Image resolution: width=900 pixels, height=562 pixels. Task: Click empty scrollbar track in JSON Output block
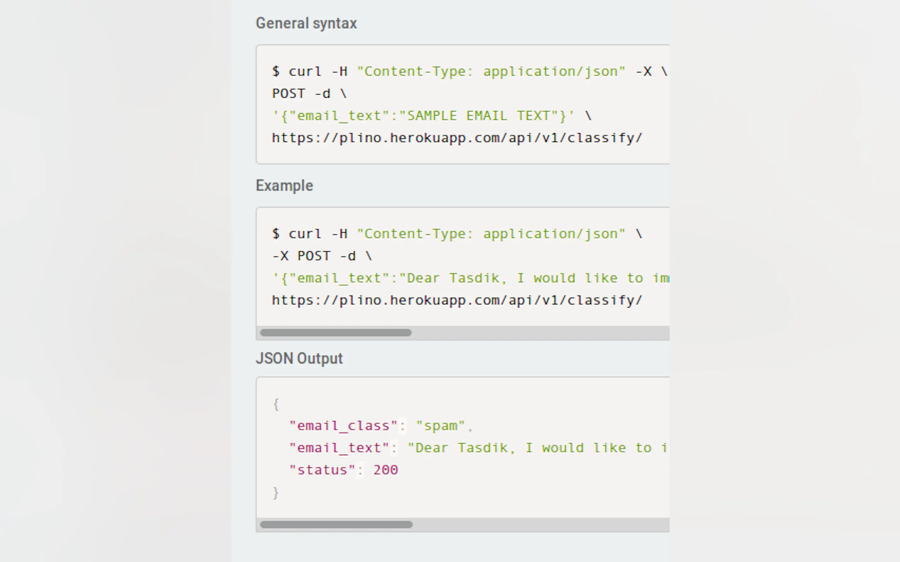pos(540,524)
